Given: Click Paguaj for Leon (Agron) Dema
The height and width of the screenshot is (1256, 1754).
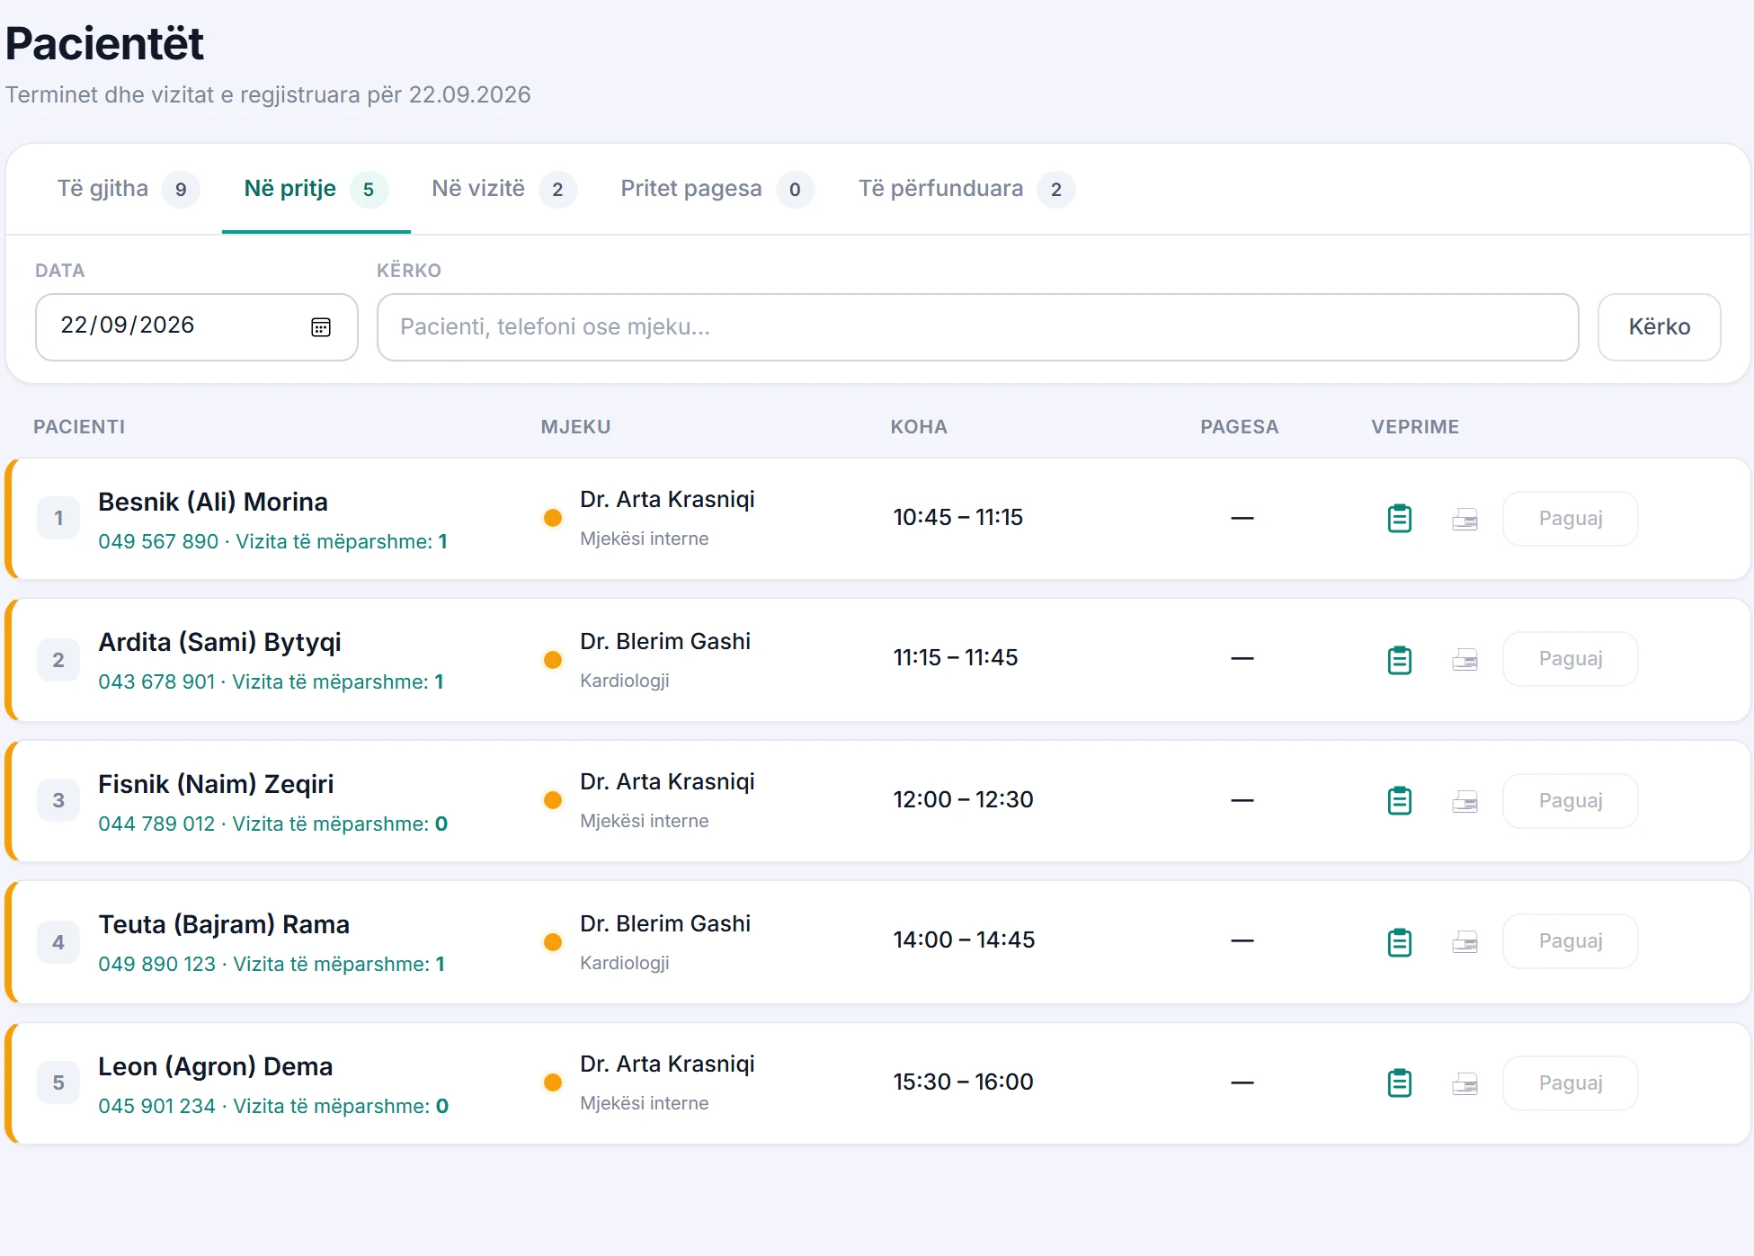Looking at the screenshot, I should click(x=1571, y=1083).
